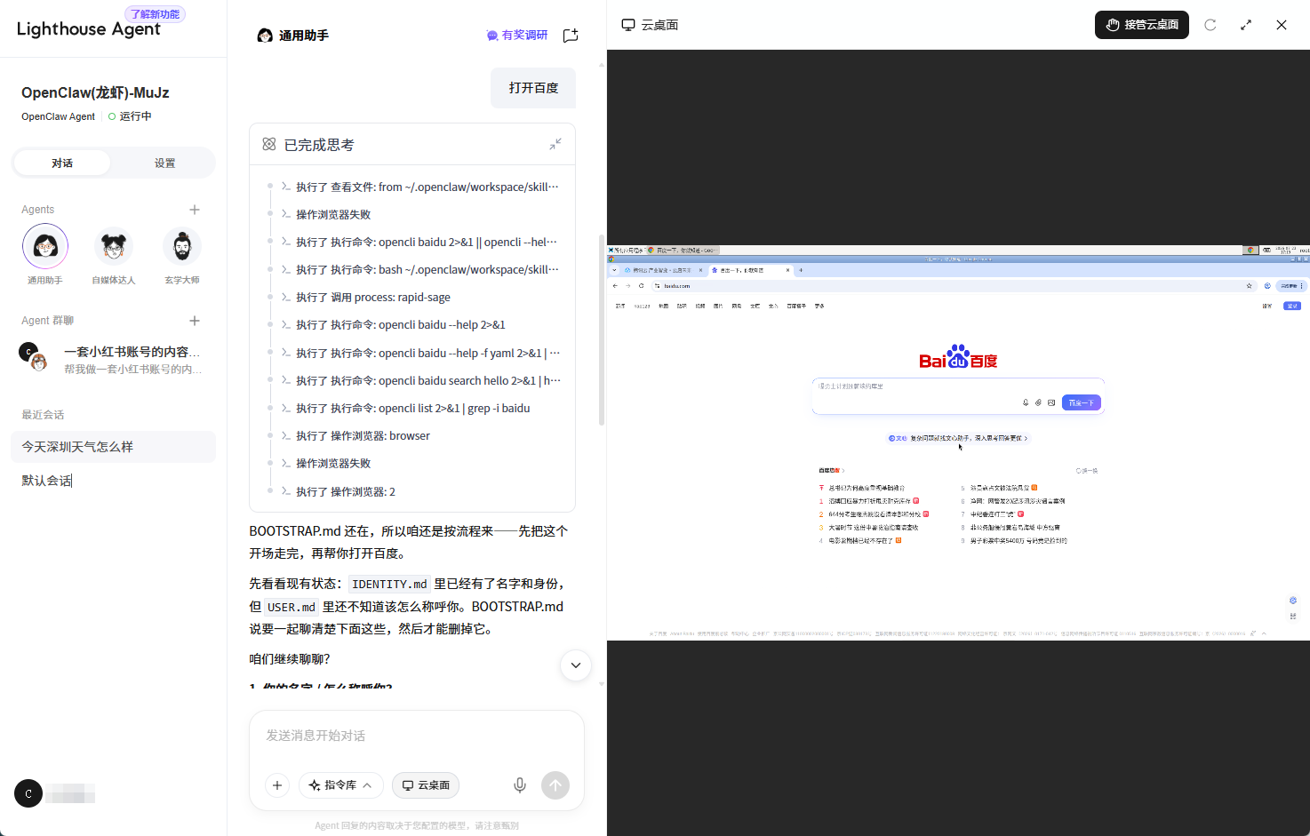Image resolution: width=1310 pixels, height=836 pixels.
Task: Add a new agent in the Agents section
Action: (195, 210)
